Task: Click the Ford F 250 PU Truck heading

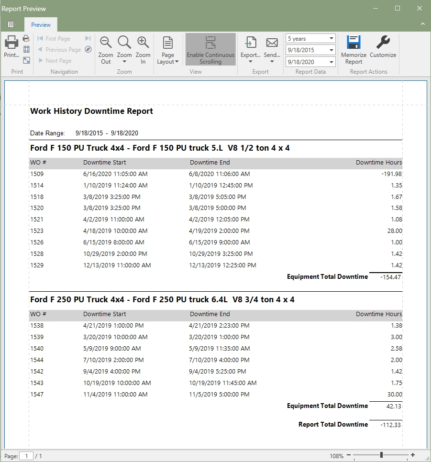Action: (x=162, y=300)
